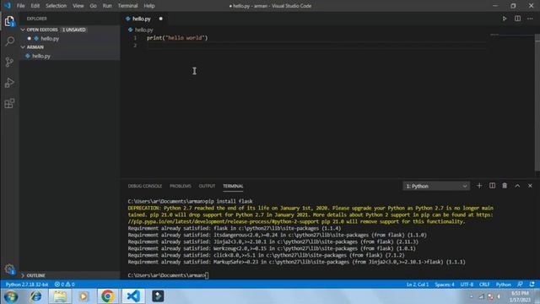This screenshot has height=304, width=540.
Task: Switch to the Problems tab
Action: coord(181,186)
